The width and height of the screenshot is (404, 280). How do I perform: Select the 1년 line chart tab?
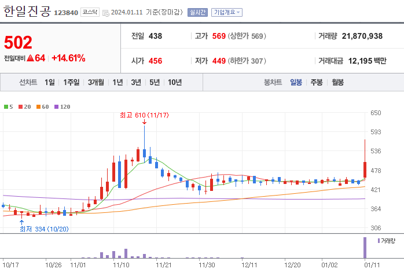pyautogui.click(x=117, y=82)
